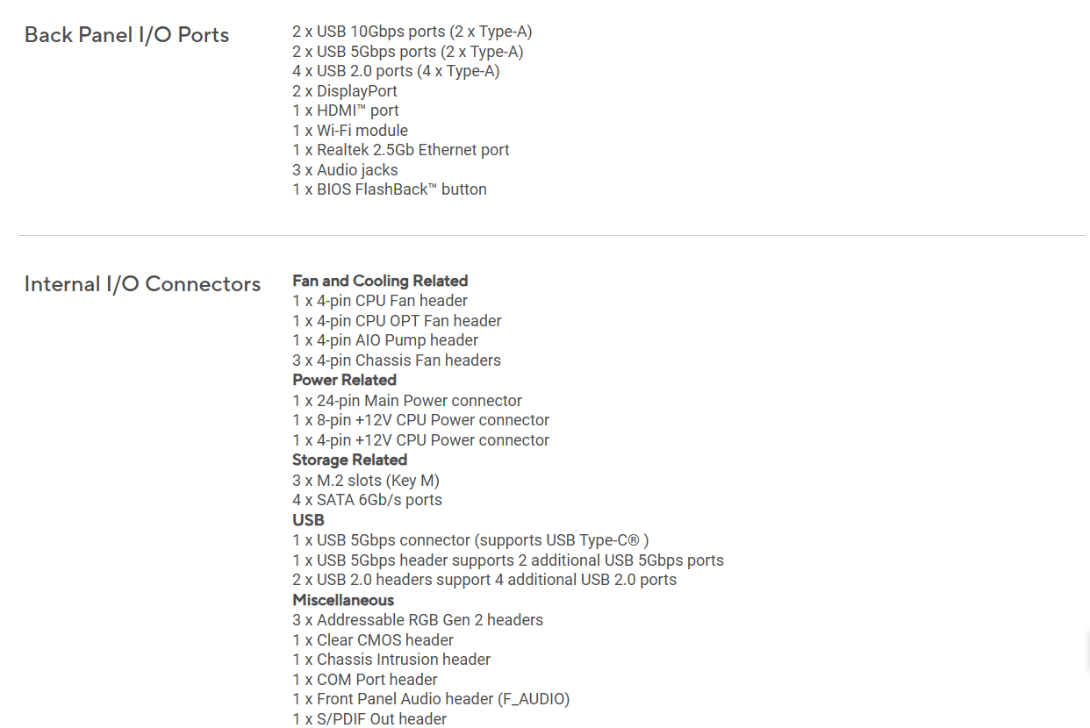
Task: Click the Miscellaneous subheading
Action: [x=343, y=600]
